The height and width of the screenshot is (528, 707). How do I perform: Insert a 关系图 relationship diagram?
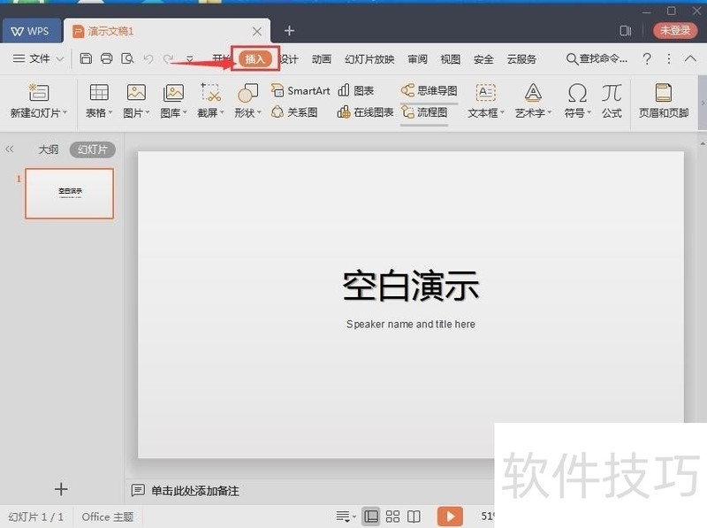294,112
